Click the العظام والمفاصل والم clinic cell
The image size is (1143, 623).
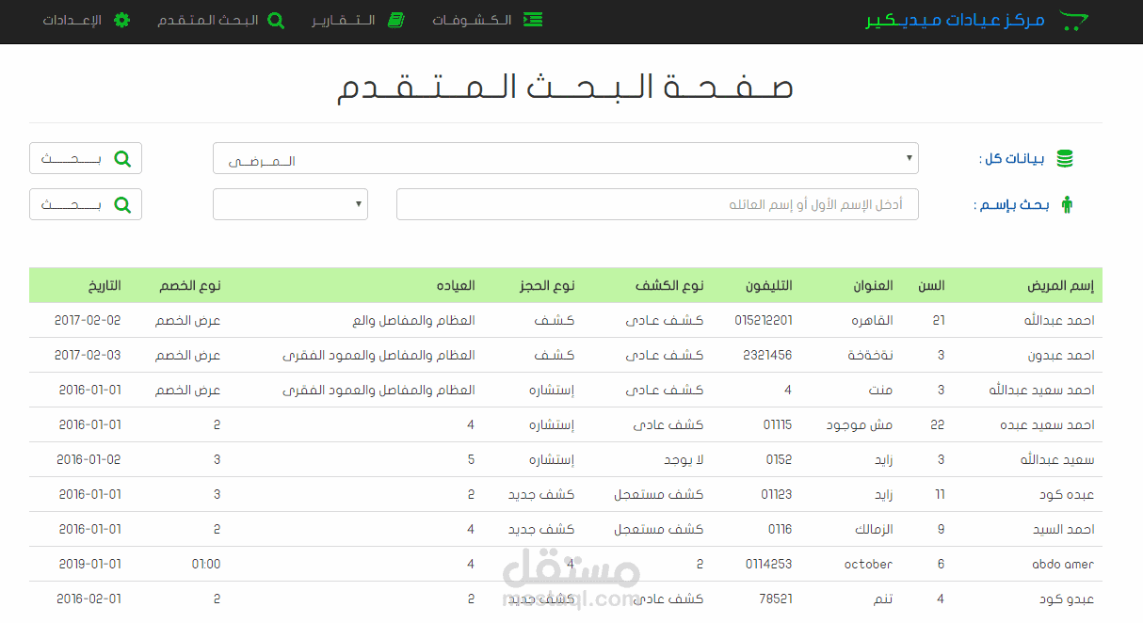tap(414, 320)
